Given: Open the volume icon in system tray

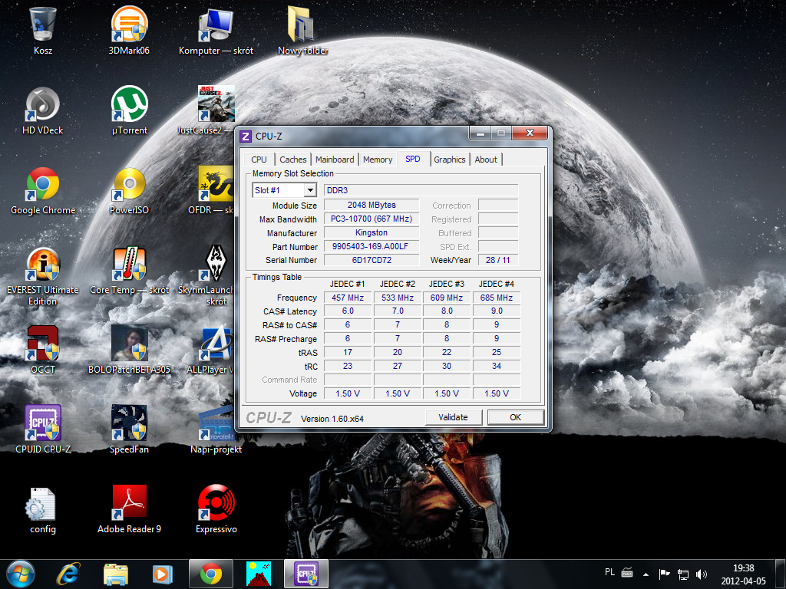Looking at the screenshot, I should pyautogui.click(x=702, y=574).
